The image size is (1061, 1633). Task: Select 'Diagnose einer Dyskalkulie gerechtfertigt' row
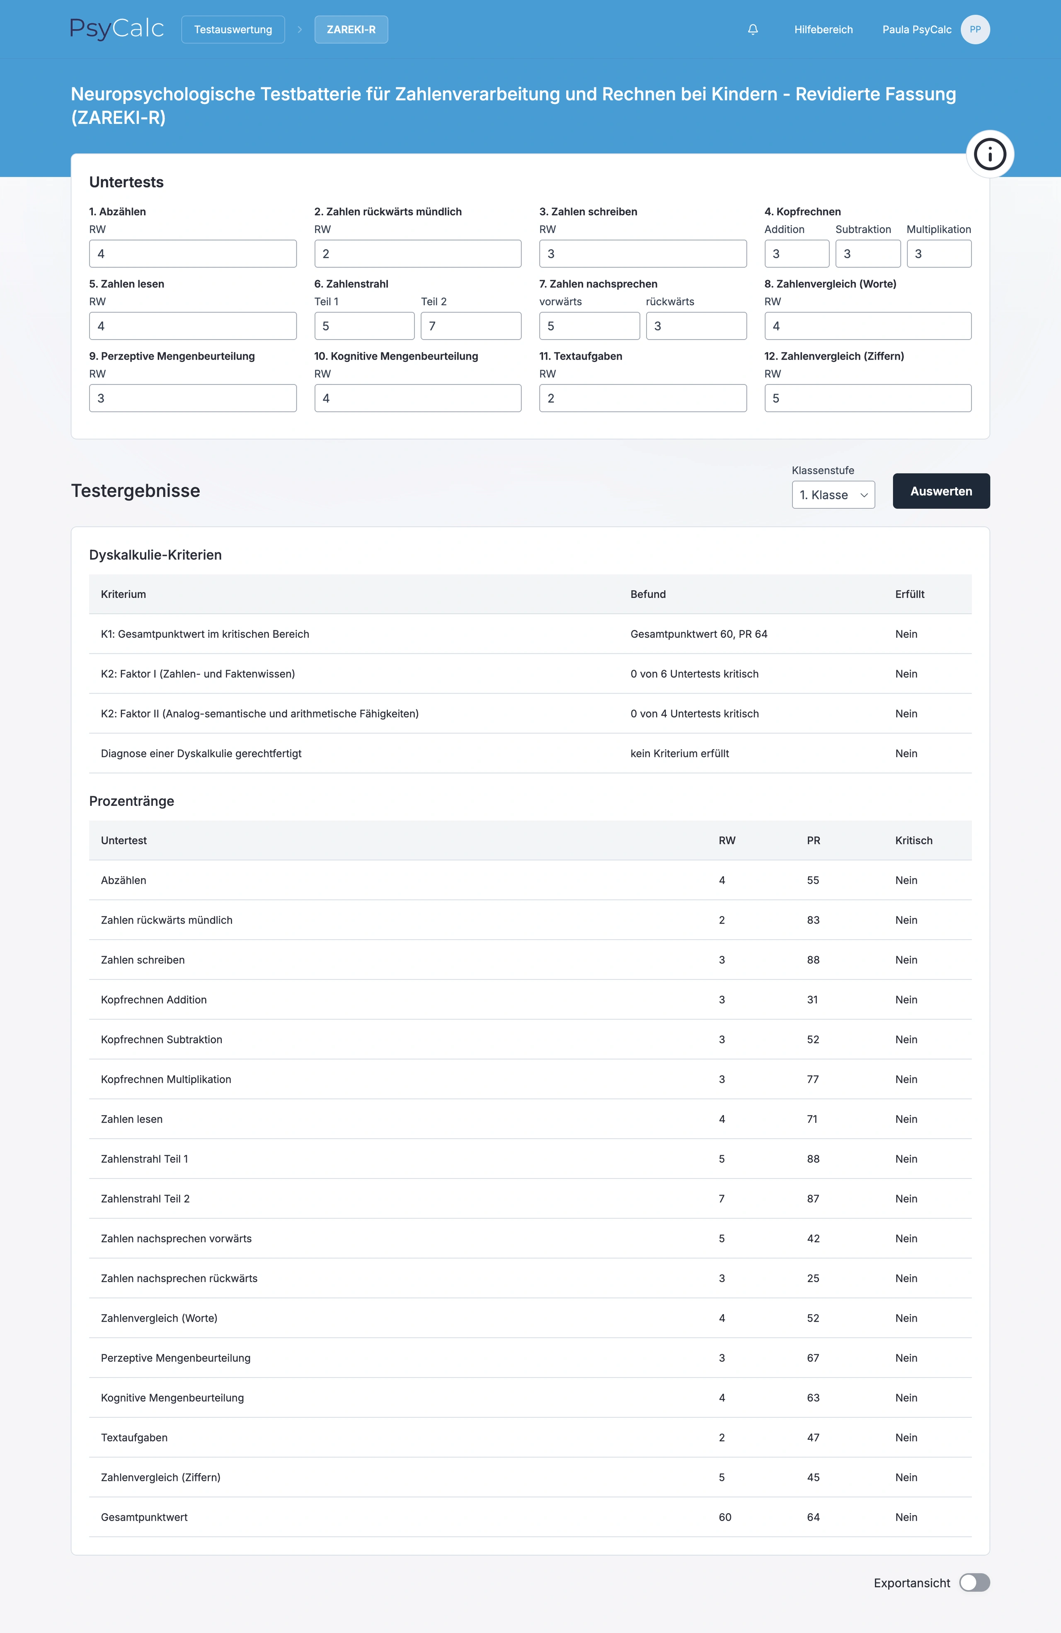[x=530, y=753]
